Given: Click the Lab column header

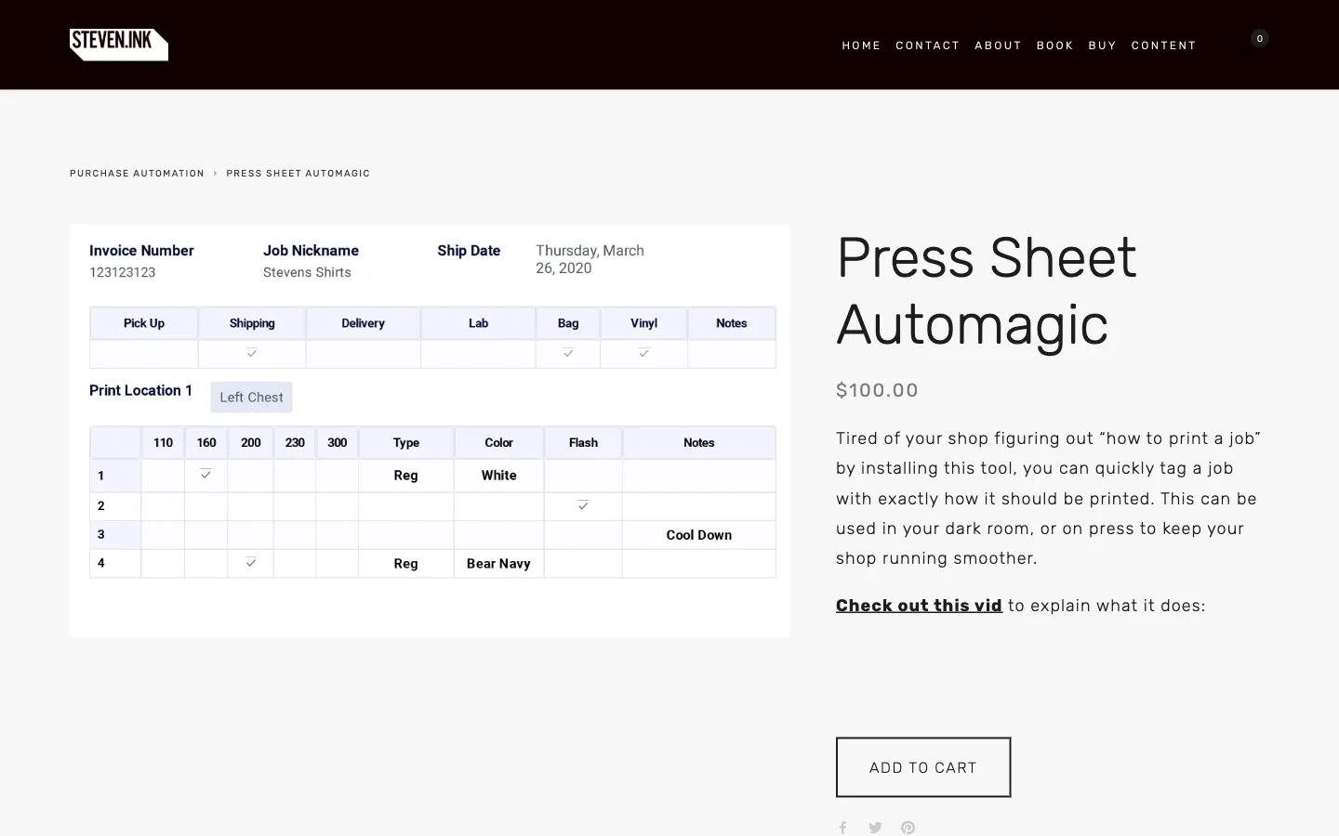Looking at the screenshot, I should [478, 323].
